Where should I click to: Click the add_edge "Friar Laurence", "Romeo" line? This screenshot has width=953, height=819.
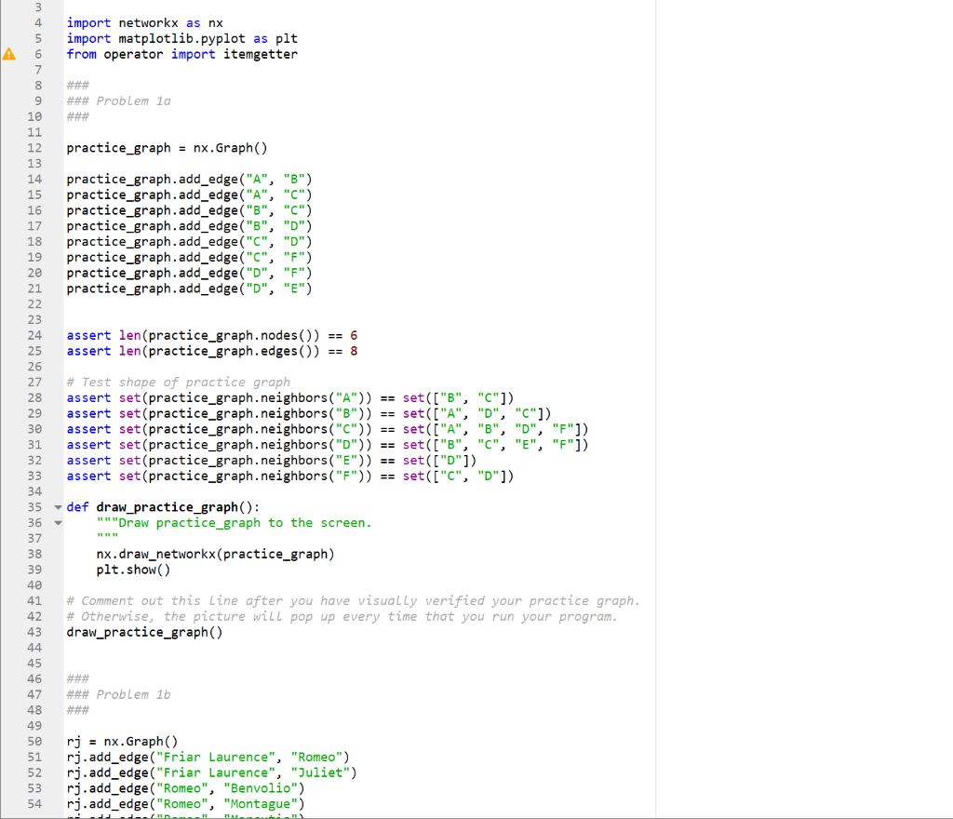point(208,758)
